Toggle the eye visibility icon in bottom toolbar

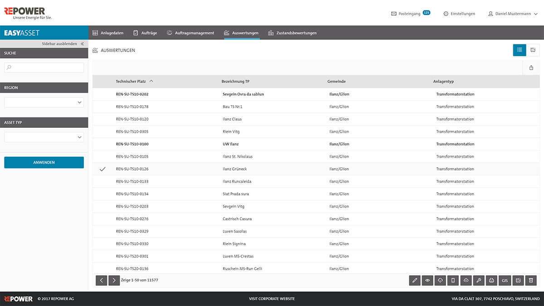427,280
